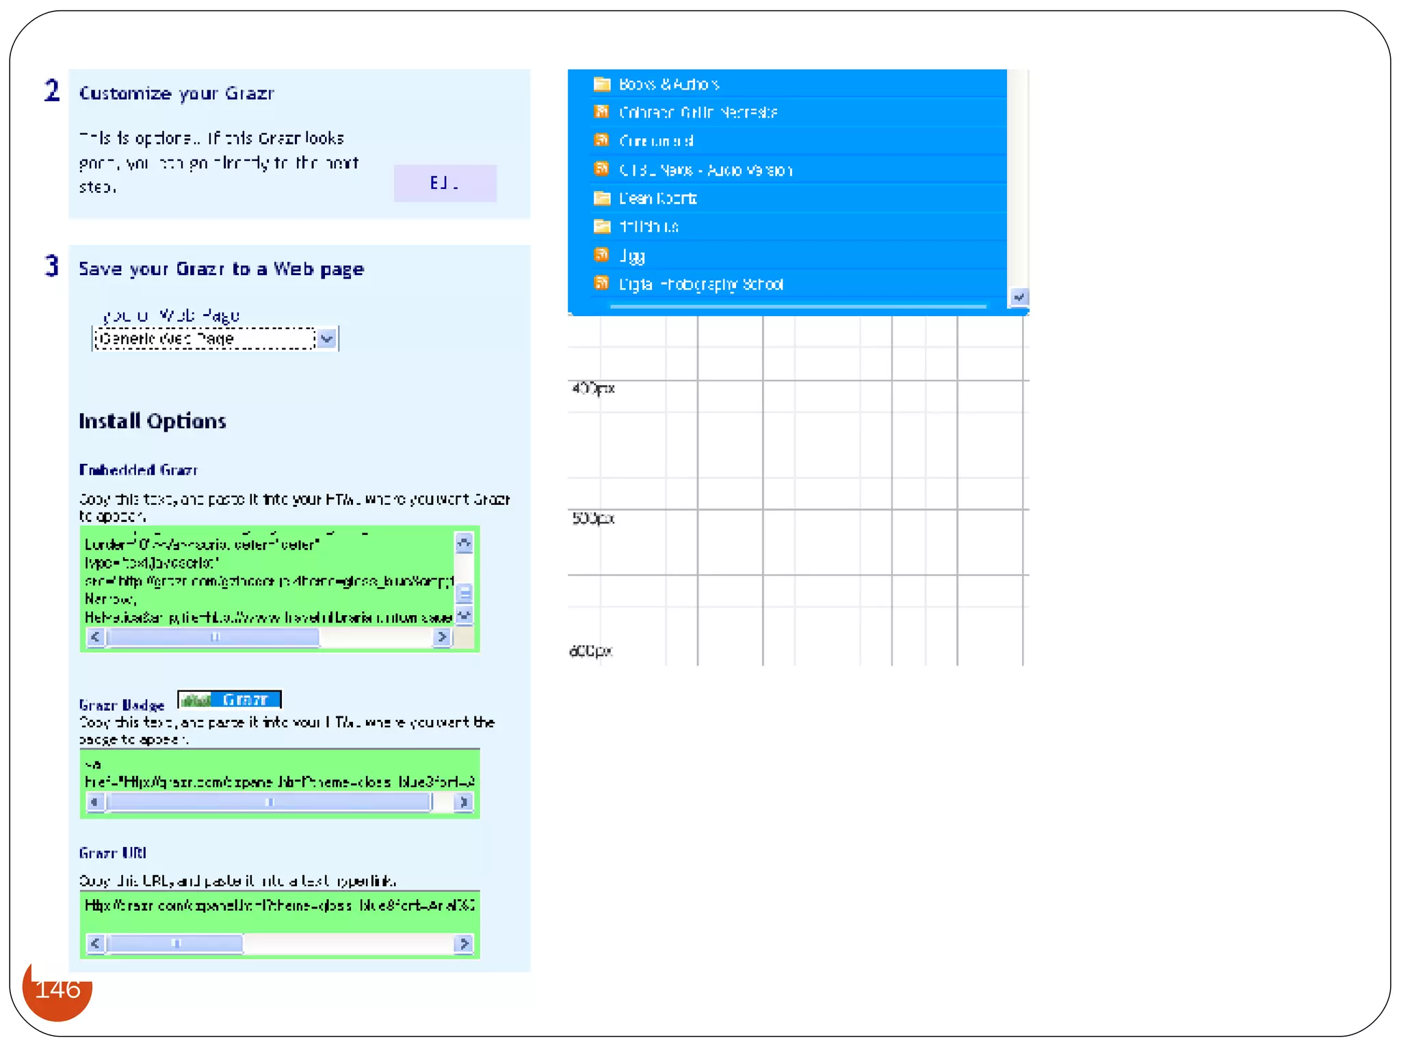Click the RSS icon beside News - Audio Version
This screenshot has width=1401, height=1051.
[x=601, y=169]
